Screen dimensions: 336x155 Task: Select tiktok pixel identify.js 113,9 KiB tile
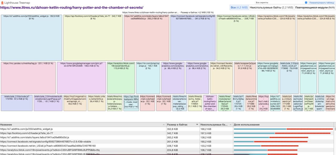click(121, 78)
